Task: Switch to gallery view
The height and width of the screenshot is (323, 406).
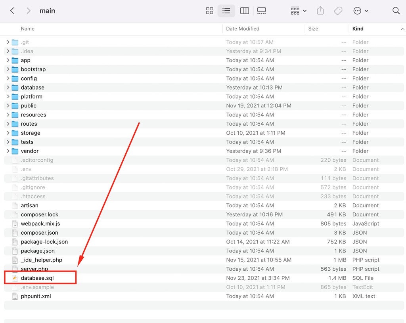Action: coord(261,11)
